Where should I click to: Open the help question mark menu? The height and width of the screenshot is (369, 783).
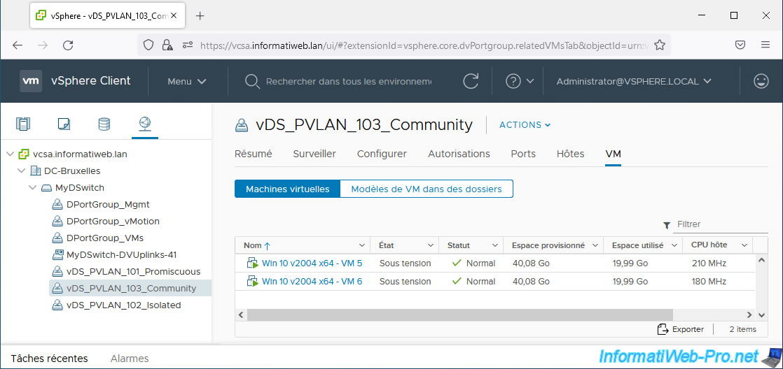[x=513, y=81]
